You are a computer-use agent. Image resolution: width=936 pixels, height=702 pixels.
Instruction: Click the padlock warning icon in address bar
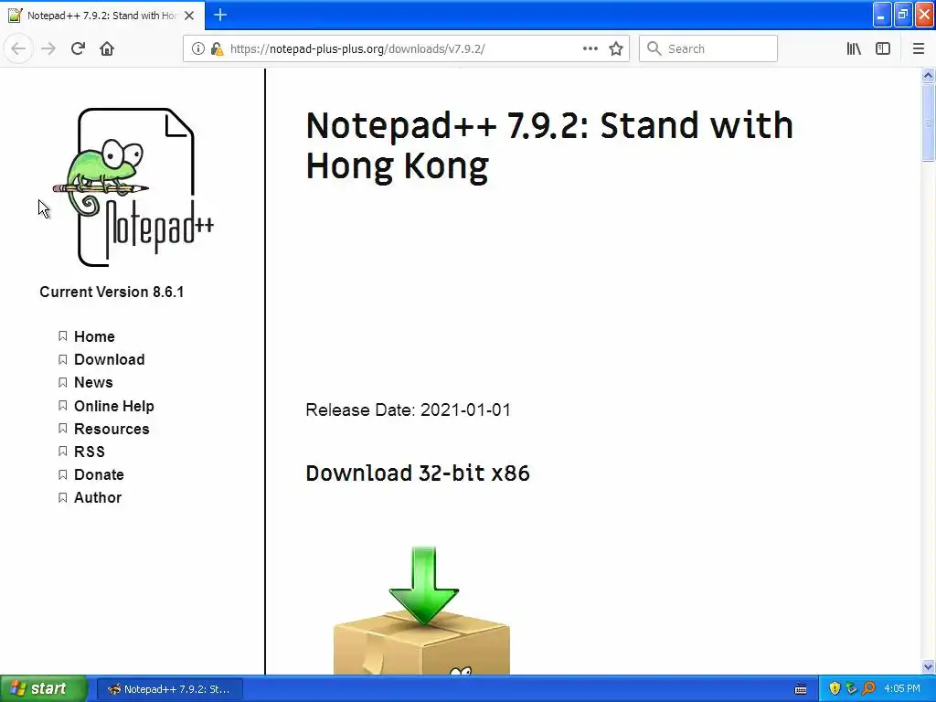(217, 48)
